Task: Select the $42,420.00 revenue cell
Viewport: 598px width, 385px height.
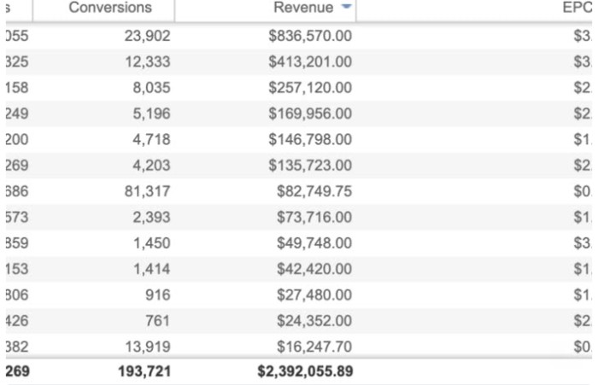Action: click(x=314, y=269)
